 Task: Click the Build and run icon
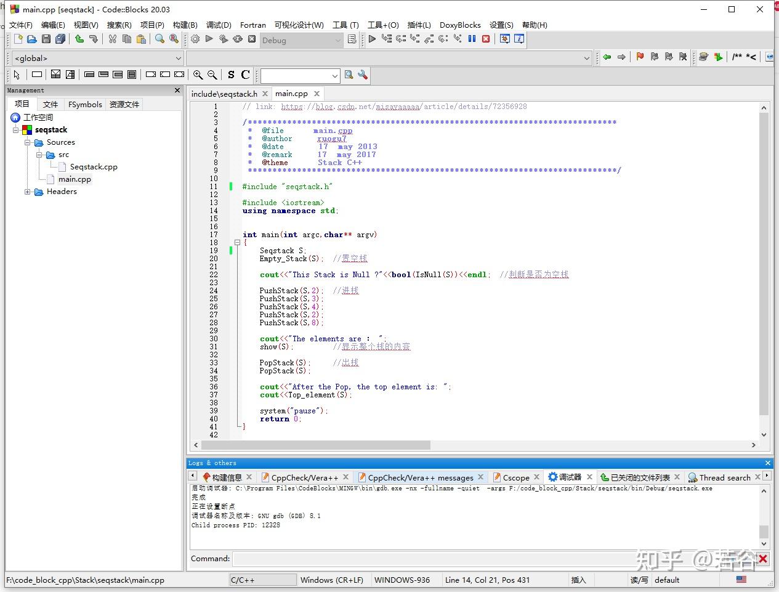pos(224,39)
